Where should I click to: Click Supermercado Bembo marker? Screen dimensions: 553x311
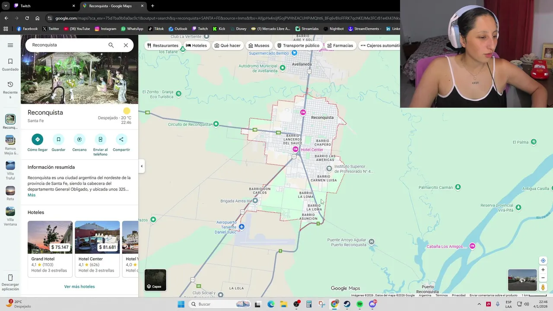click(x=294, y=53)
